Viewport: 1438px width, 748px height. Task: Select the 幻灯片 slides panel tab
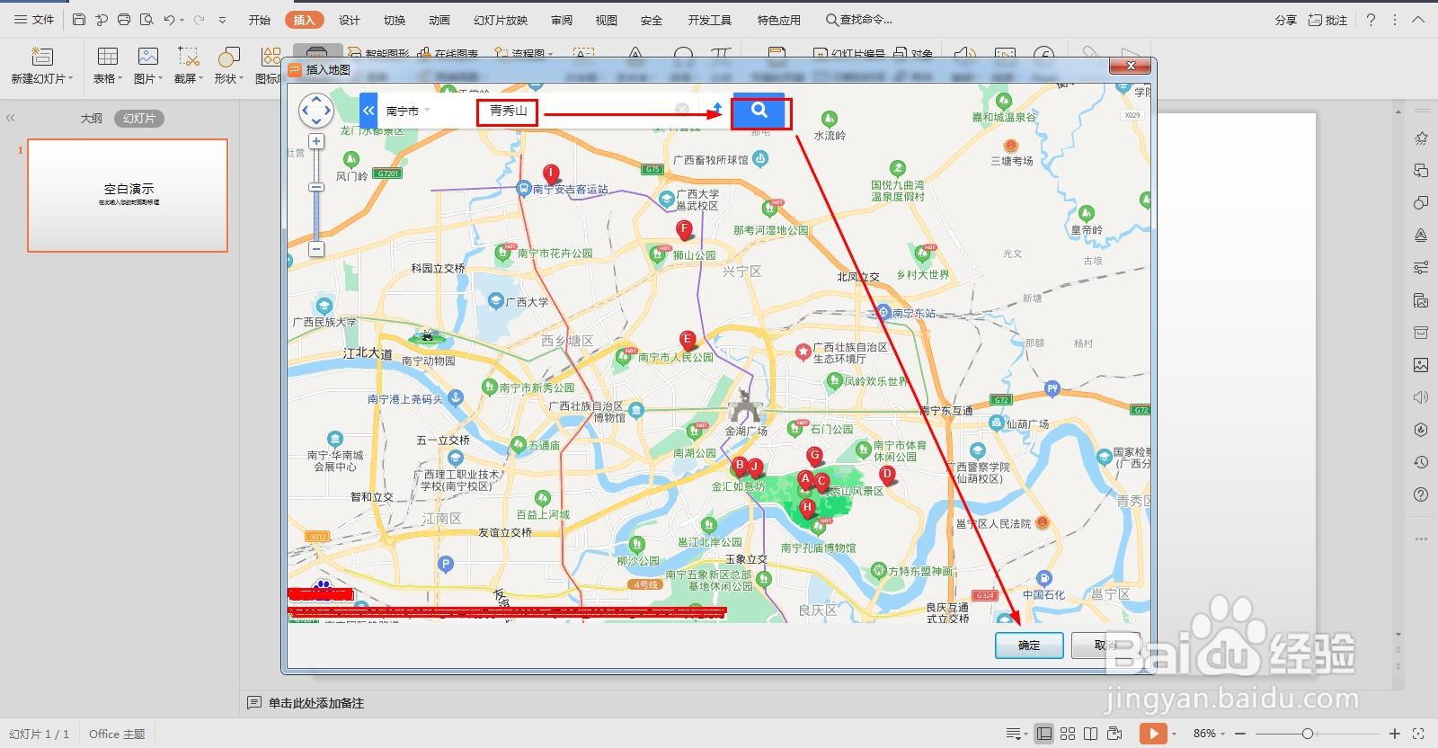(139, 118)
